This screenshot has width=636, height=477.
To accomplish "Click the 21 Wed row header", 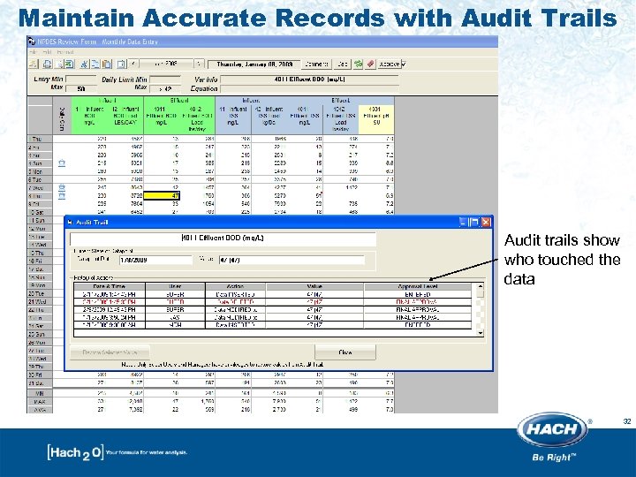I will click(40, 302).
